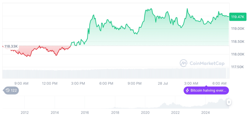The width and height of the screenshot is (250, 116).
Task: Click the 9:00 AM time axis label
Action: coord(21,83)
